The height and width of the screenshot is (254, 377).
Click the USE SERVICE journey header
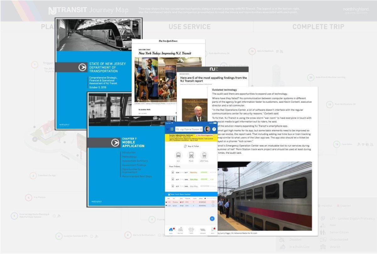click(189, 27)
